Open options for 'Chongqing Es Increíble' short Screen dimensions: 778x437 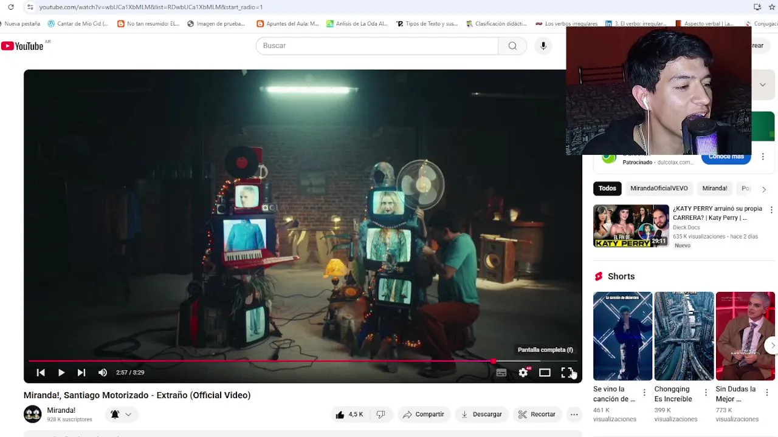(706, 393)
